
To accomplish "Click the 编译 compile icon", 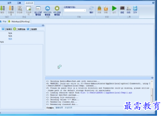I will tap(2, 10).
